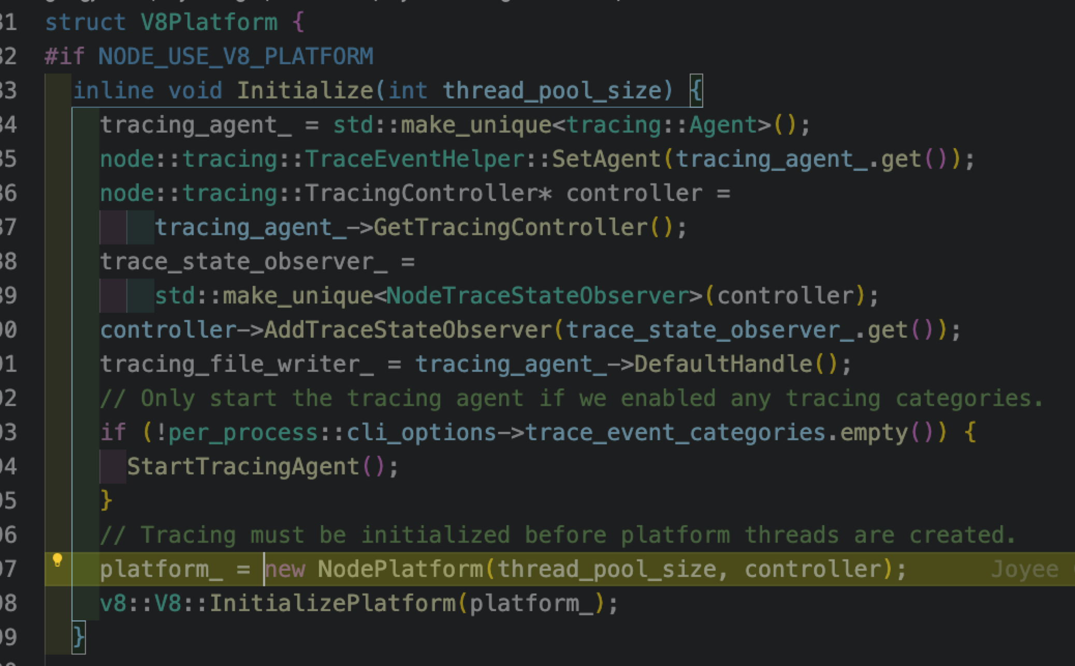Image resolution: width=1075 pixels, height=666 pixels.
Task: Click closing brace of the if block
Action: click(x=107, y=501)
